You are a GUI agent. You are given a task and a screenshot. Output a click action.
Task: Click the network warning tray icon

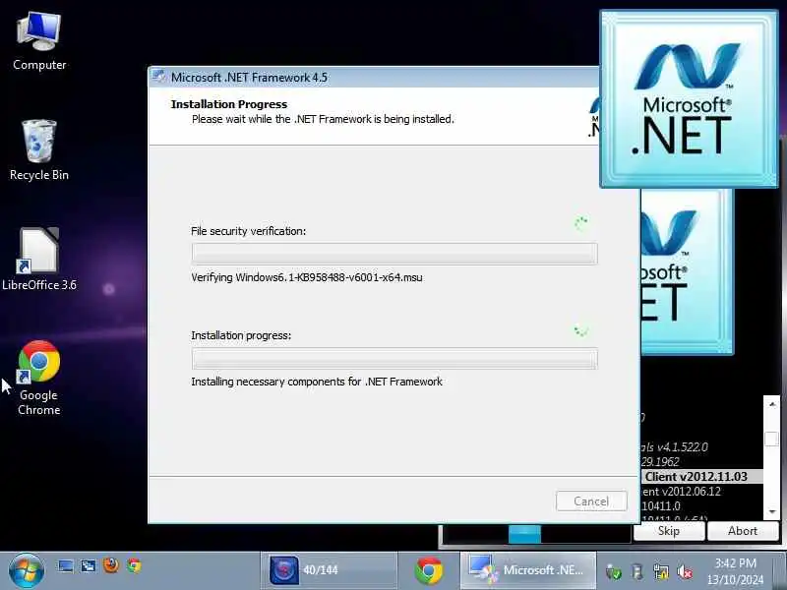[x=661, y=571]
